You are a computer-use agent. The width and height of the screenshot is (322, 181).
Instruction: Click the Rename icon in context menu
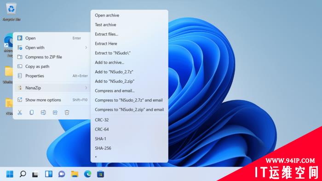(x=43, y=113)
